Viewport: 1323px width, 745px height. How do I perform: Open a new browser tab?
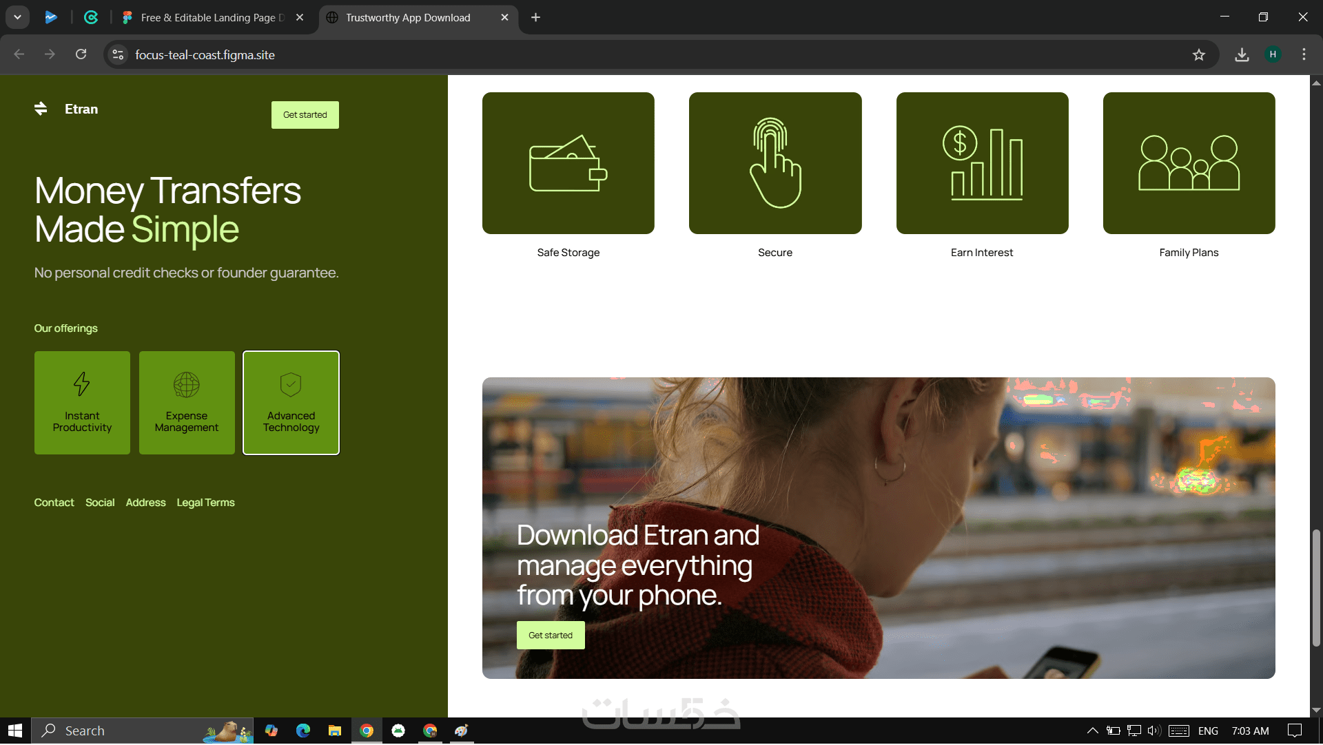[x=535, y=18]
